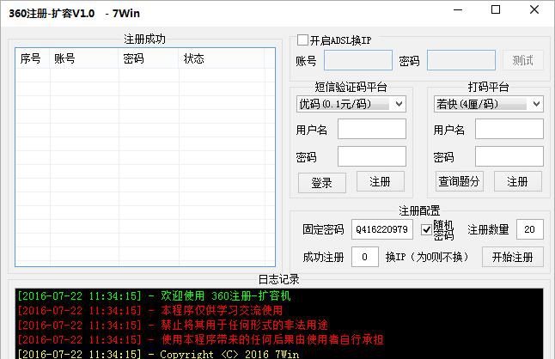Image resolution: width=555 pixels, height=359 pixels.
Task: Close the 360注册-扩容 window
Action: click(534, 9)
